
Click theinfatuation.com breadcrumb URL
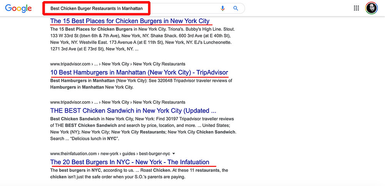coord(110,154)
